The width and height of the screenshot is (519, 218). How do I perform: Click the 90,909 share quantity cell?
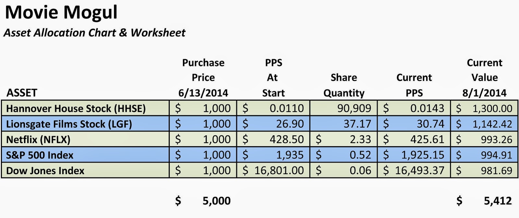(344, 108)
